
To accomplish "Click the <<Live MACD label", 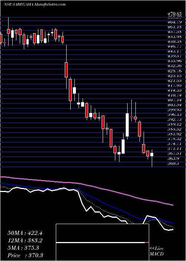I will tap(157, 251).
